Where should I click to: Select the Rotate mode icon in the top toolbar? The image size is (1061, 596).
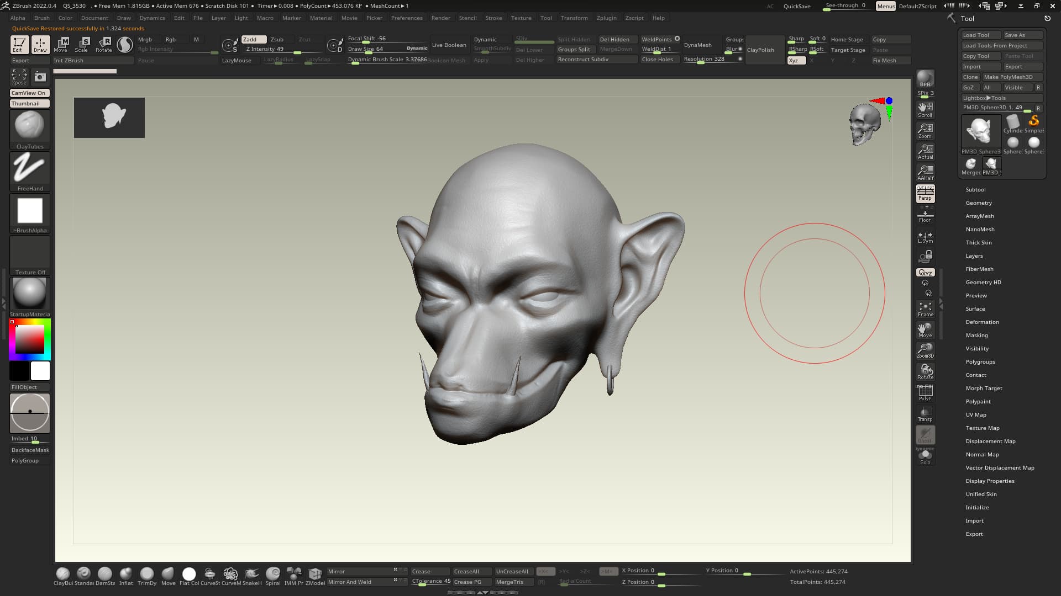(x=104, y=44)
